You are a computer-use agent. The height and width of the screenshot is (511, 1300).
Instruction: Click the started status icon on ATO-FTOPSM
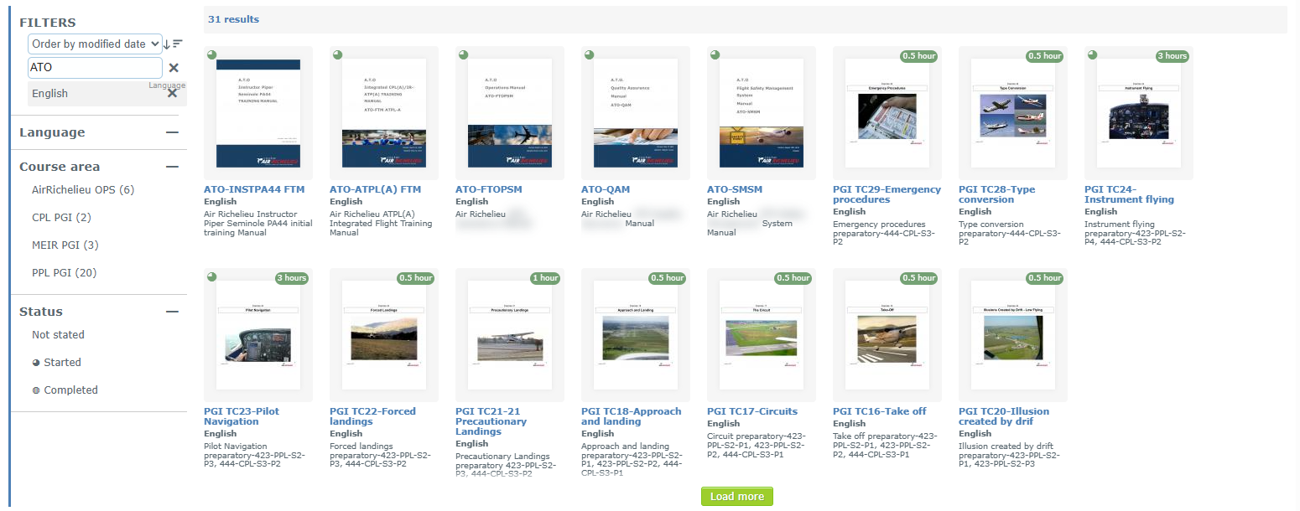pyautogui.click(x=463, y=54)
